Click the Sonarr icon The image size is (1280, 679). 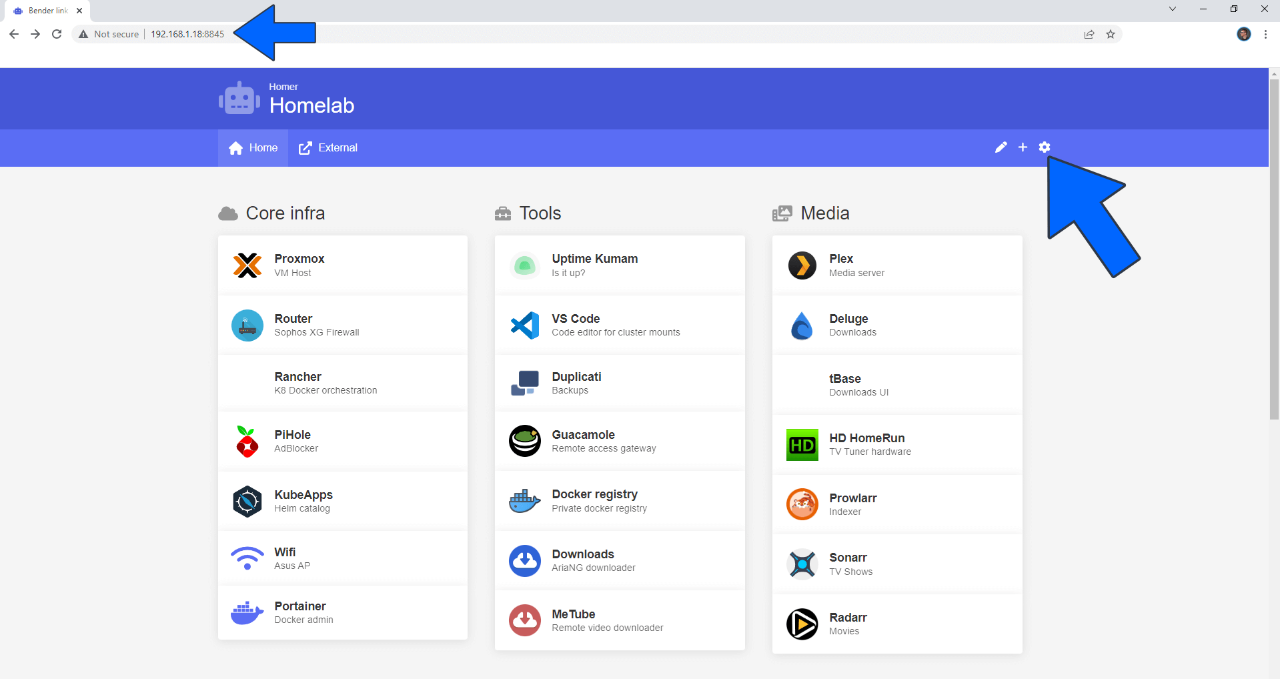pos(802,564)
